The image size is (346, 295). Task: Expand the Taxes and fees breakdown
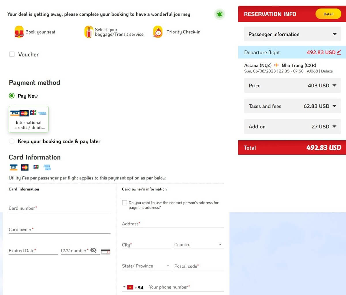292,106
